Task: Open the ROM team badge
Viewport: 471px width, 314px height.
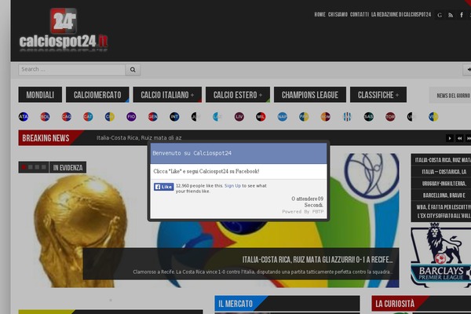Action: point(325,117)
